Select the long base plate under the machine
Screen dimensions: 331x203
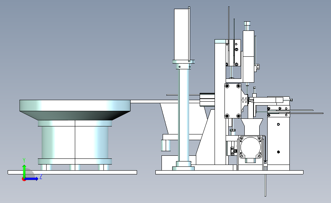[229, 172]
